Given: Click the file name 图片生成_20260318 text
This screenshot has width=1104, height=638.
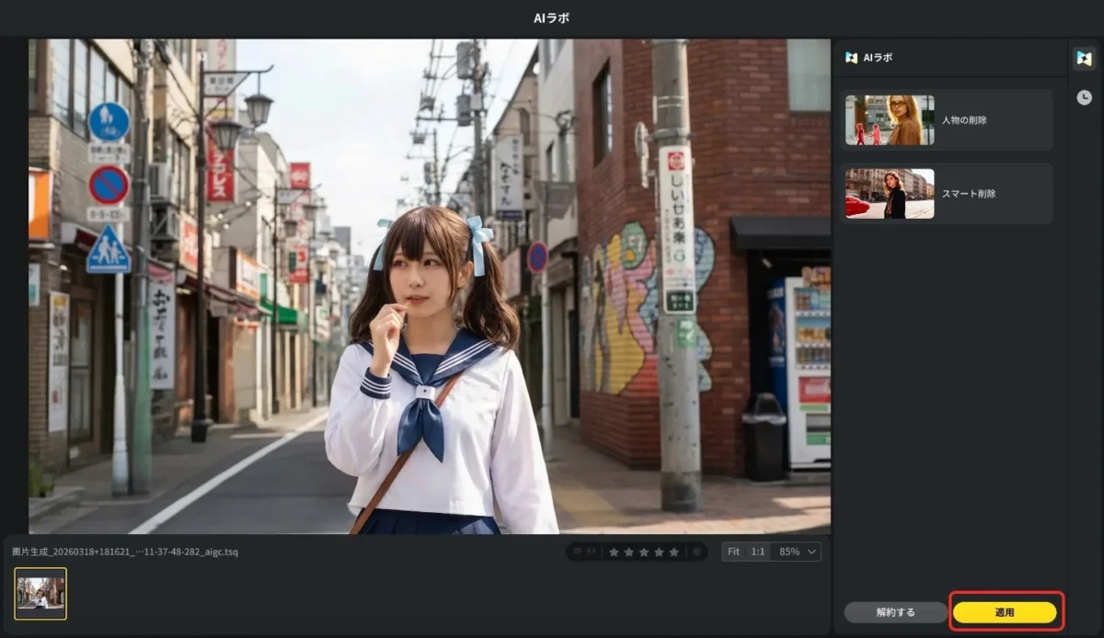Looking at the screenshot, I should pyautogui.click(x=124, y=552).
